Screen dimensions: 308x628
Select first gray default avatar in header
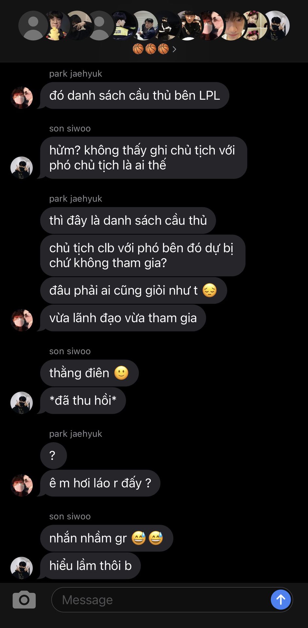[x=33, y=26]
